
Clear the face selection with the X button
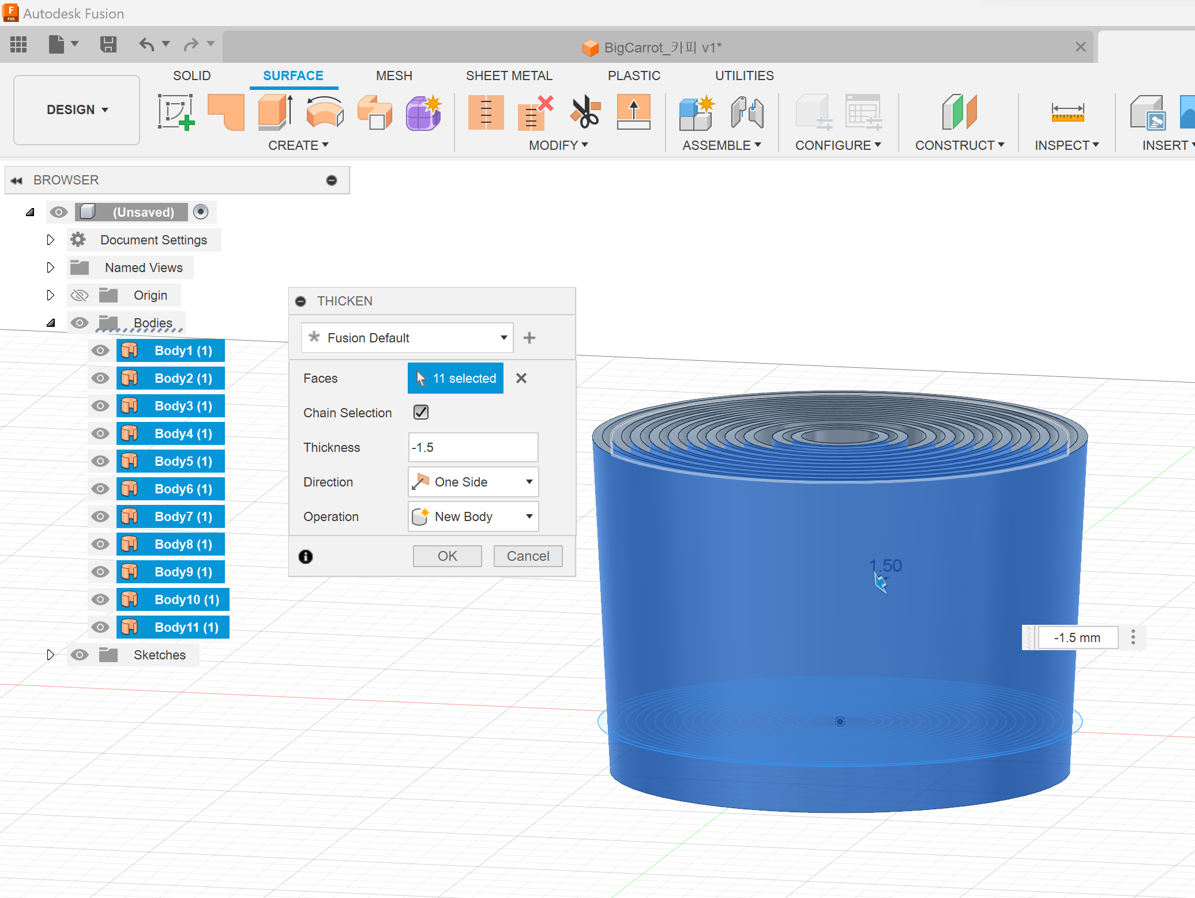pos(521,378)
